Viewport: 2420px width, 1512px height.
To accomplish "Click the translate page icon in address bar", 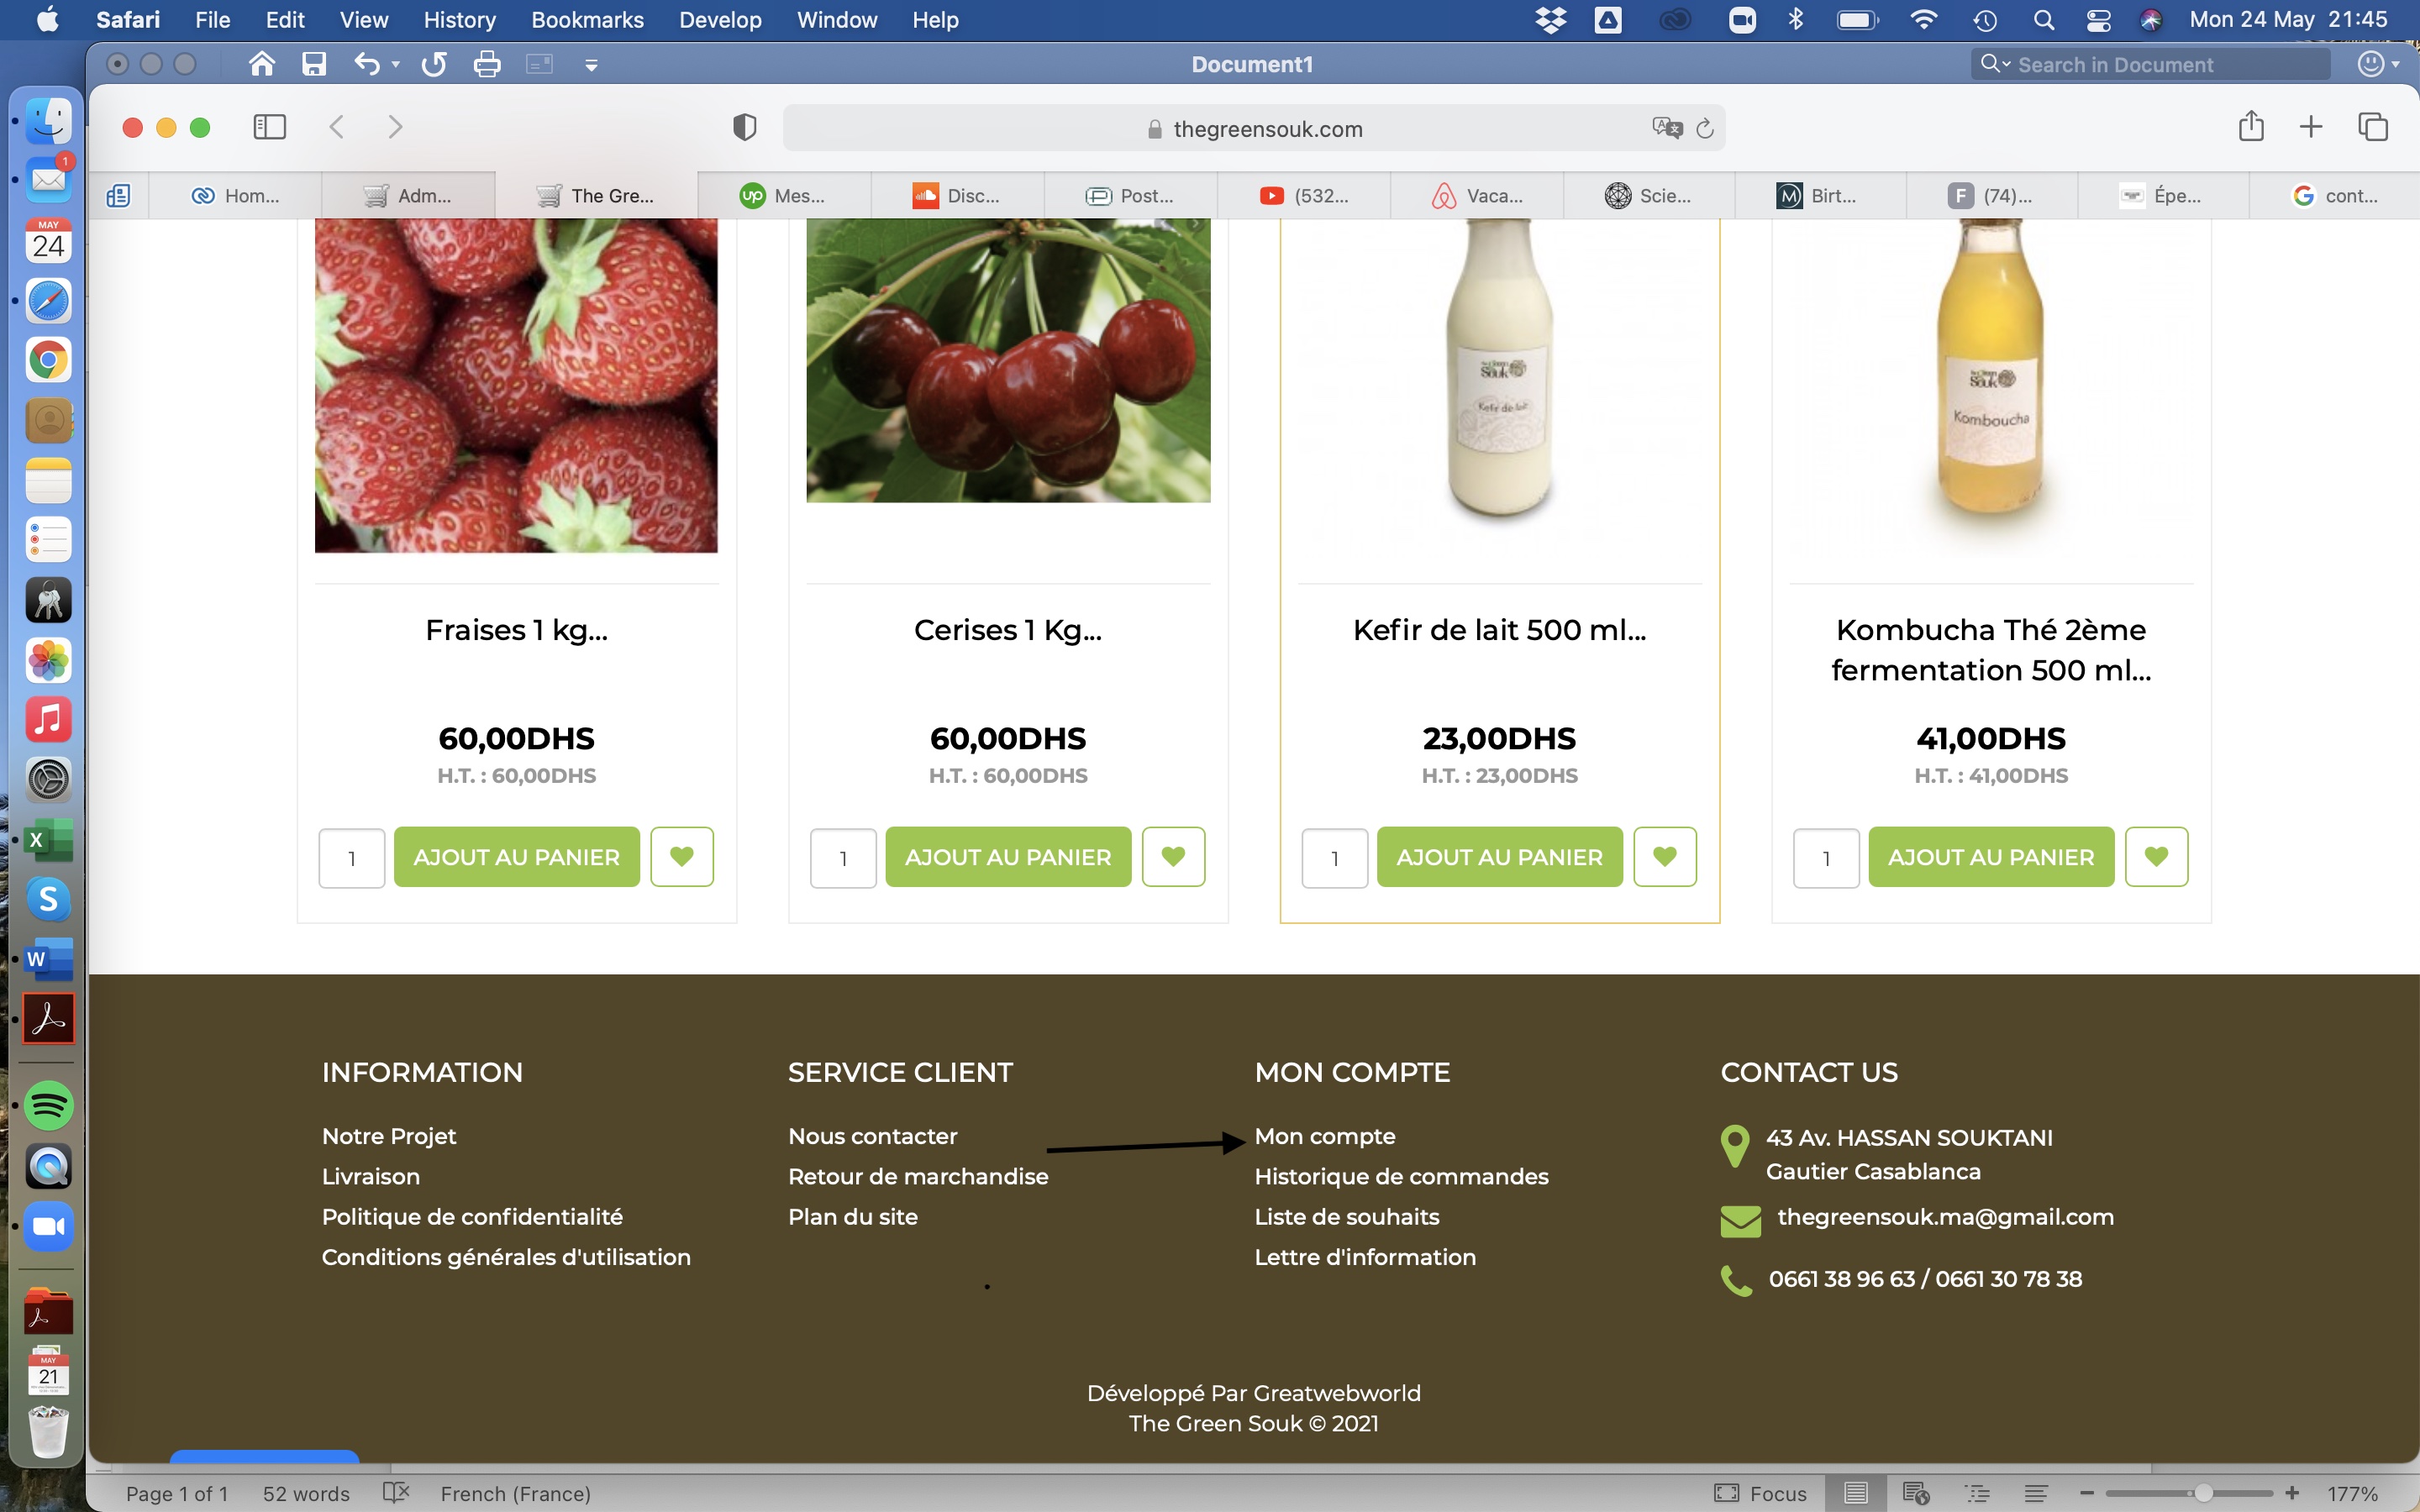I will pyautogui.click(x=1667, y=128).
